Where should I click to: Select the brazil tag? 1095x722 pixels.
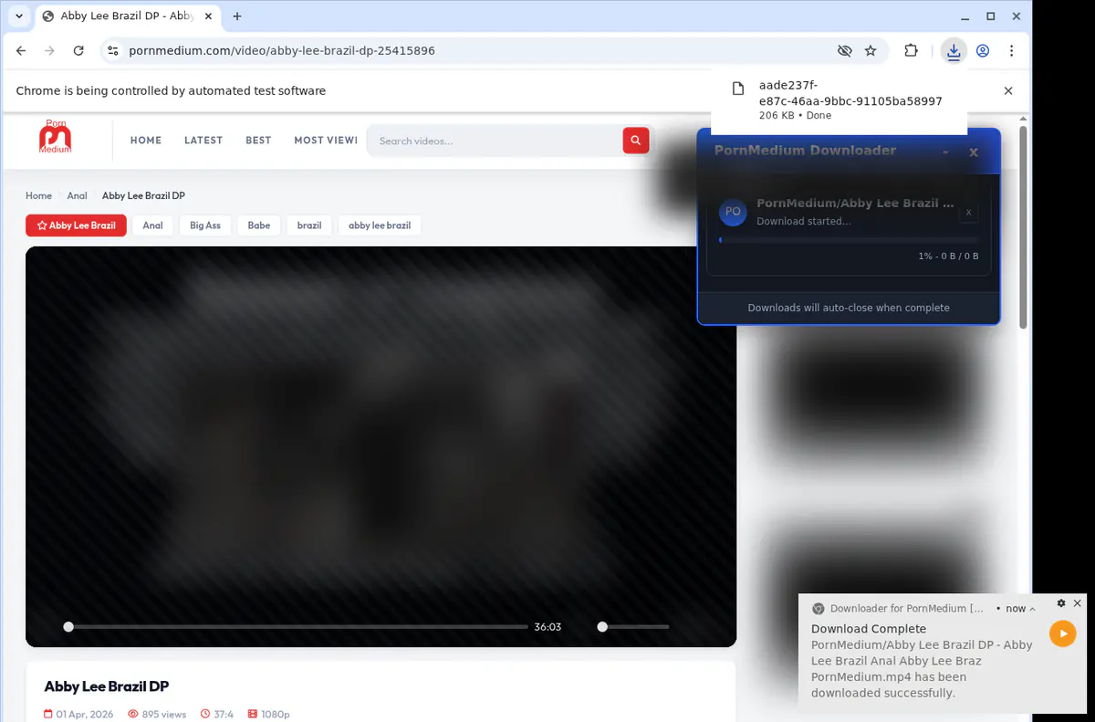pyautogui.click(x=309, y=225)
